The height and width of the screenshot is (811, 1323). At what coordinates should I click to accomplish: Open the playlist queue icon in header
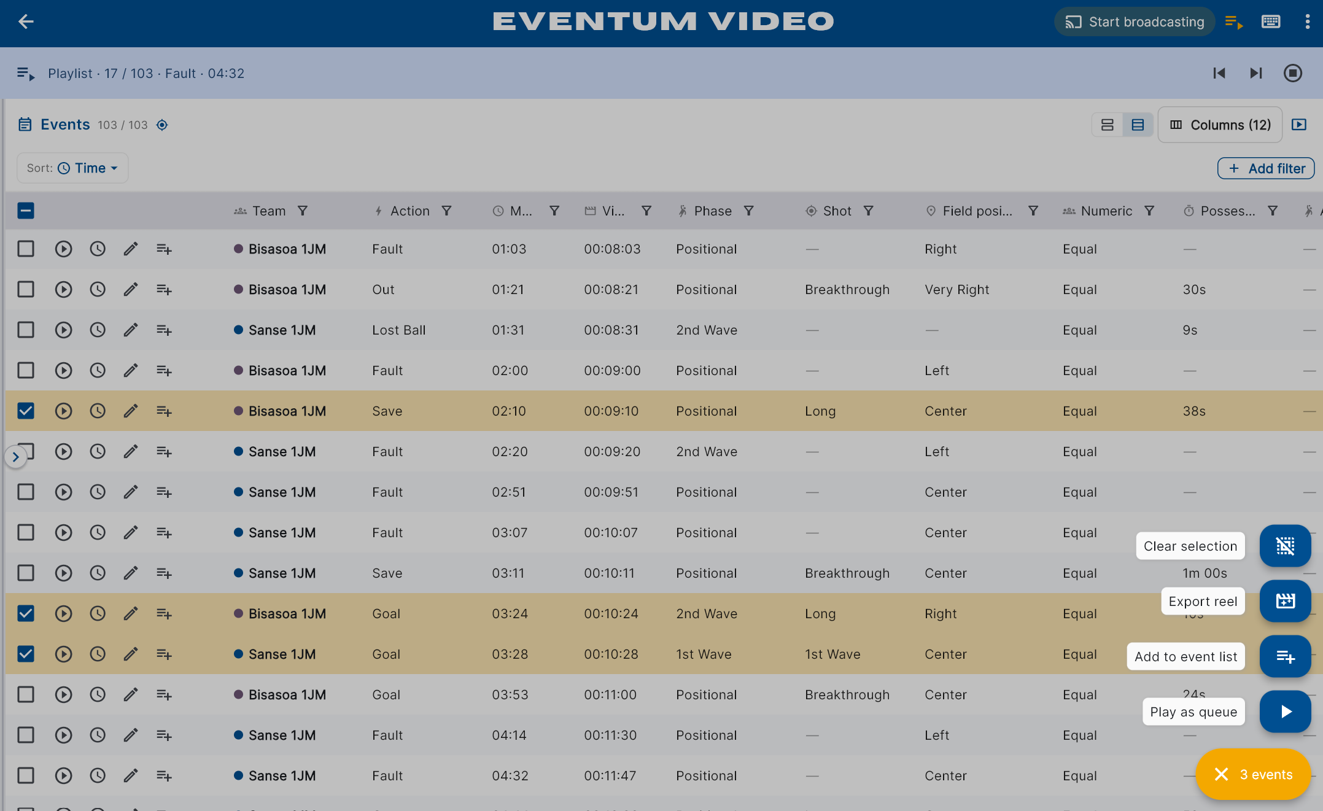[1234, 22]
